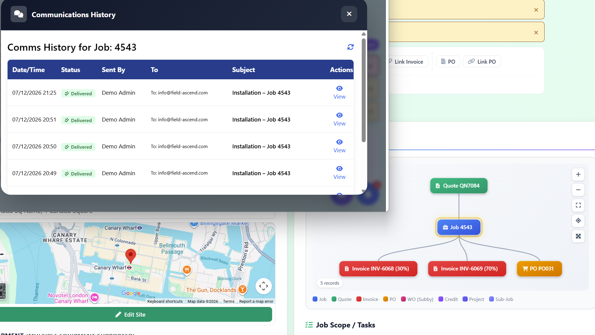Screen dimensions: 595x335
Task: Click the Status column header
Action: 71,70
